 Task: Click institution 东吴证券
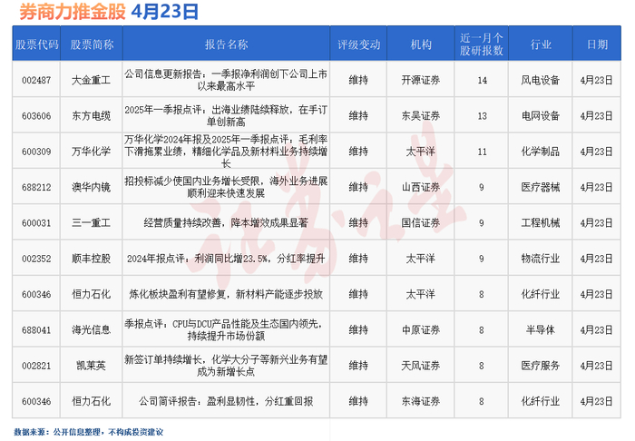click(x=421, y=116)
